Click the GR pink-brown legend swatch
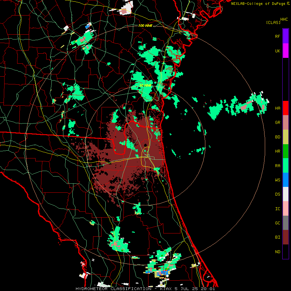The image size is (291, 291). pos(286,123)
